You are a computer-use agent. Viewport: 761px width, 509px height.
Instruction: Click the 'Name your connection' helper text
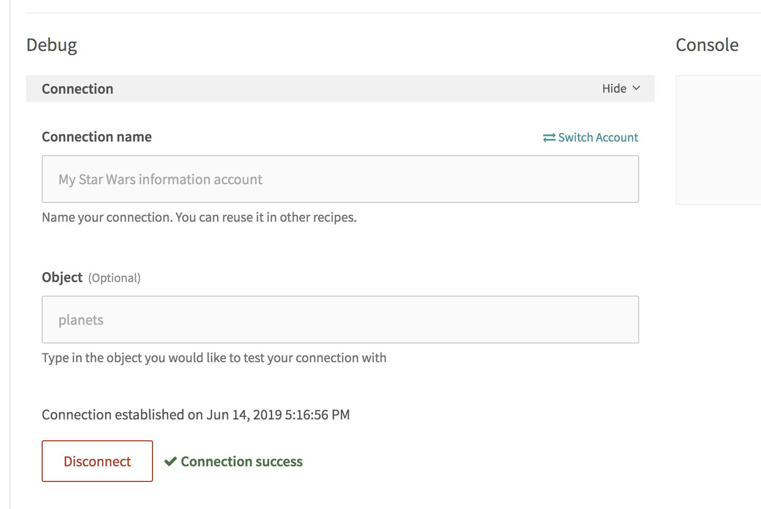[x=199, y=217]
